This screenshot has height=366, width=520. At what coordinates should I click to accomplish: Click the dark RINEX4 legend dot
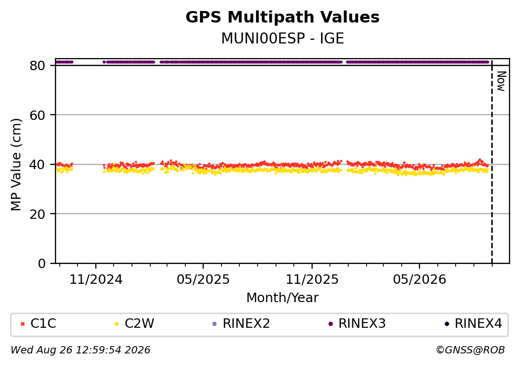point(447,324)
